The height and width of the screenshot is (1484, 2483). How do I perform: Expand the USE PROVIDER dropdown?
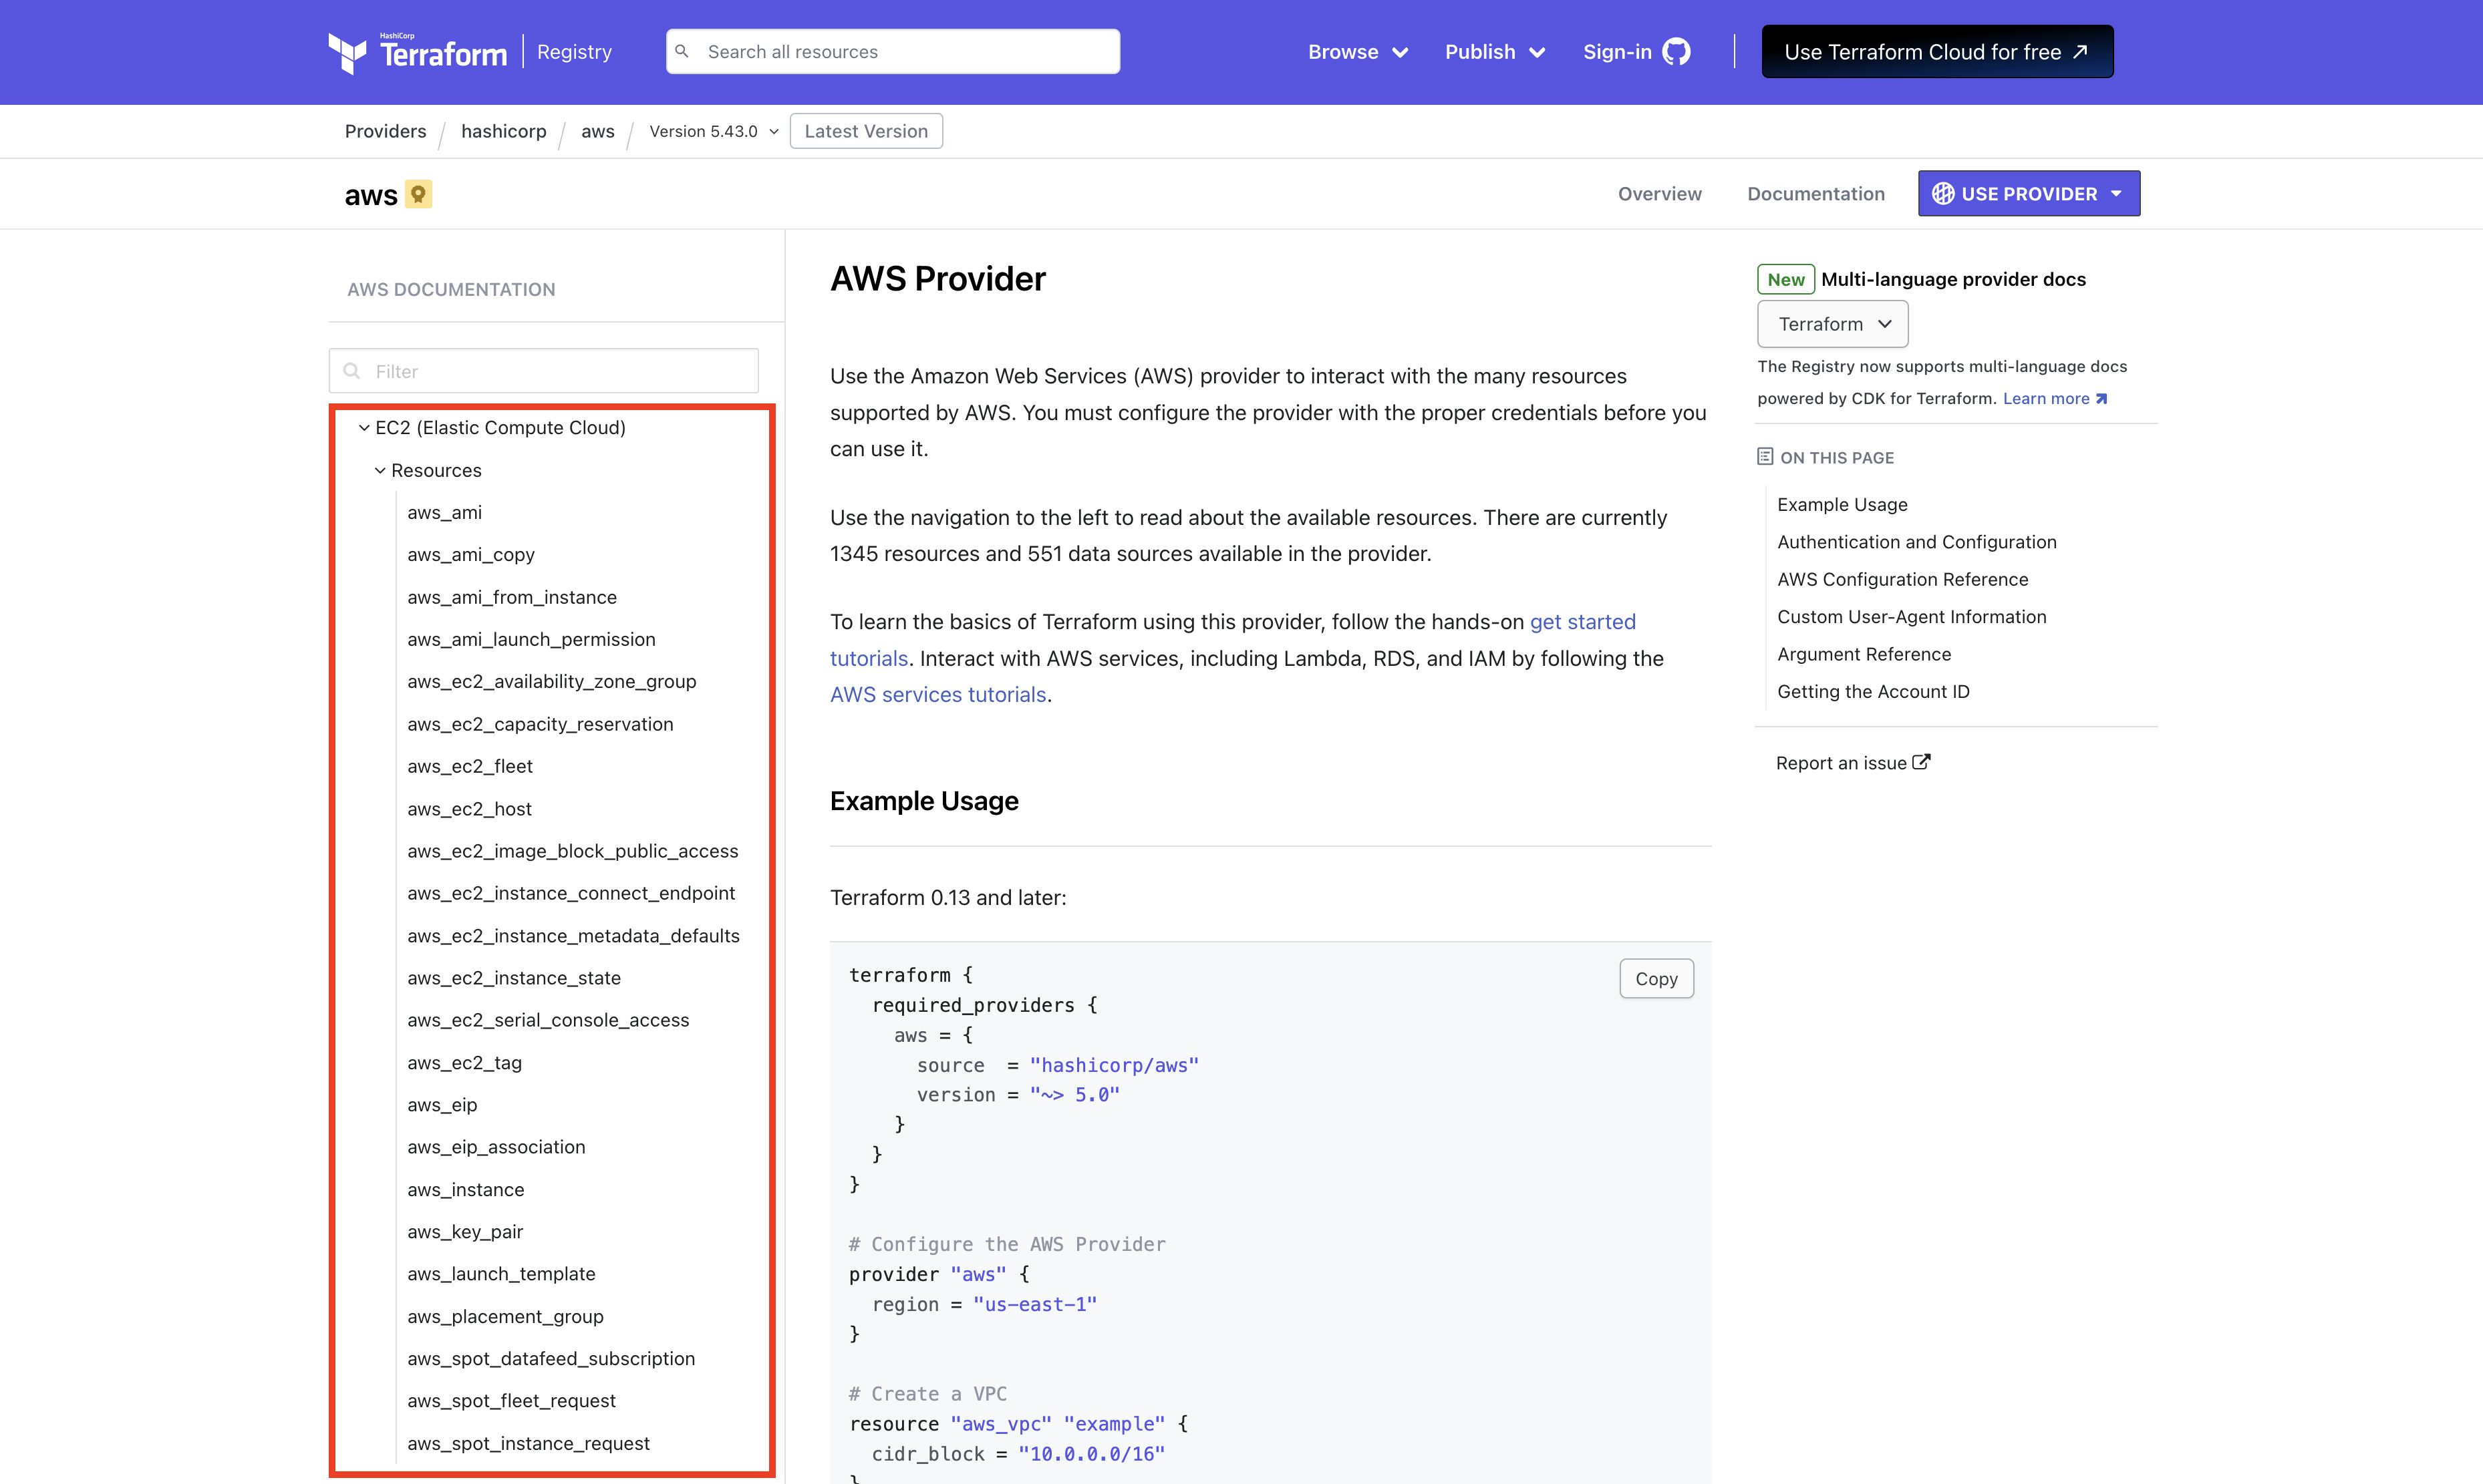click(x=2029, y=194)
